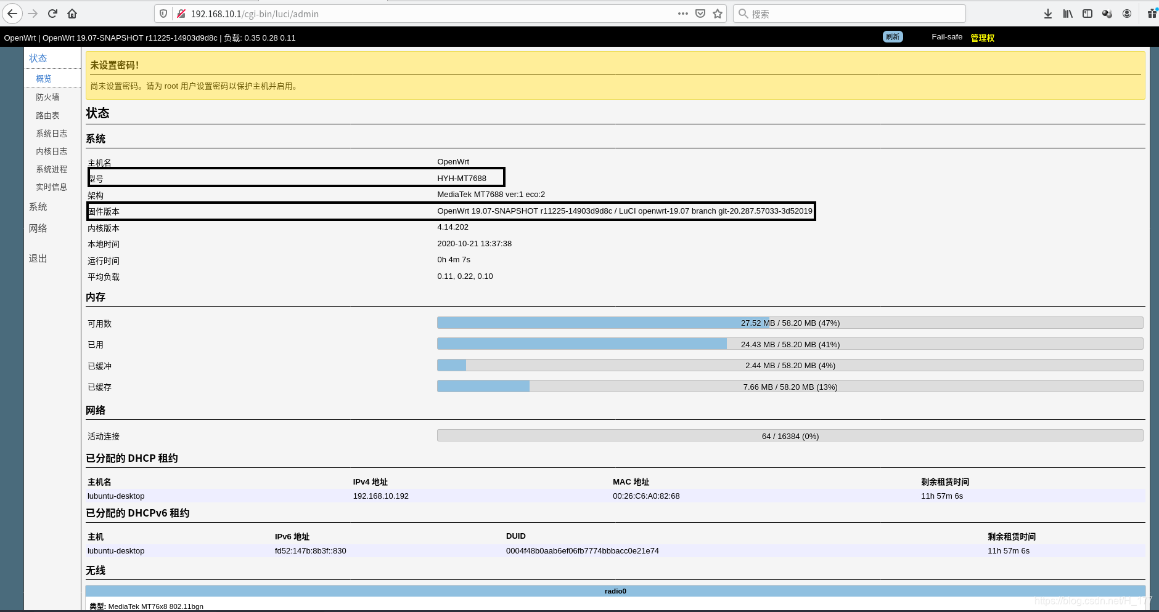Click the DUID value in DHCPv6 table
The height and width of the screenshot is (612, 1159).
[x=583, y=551]
